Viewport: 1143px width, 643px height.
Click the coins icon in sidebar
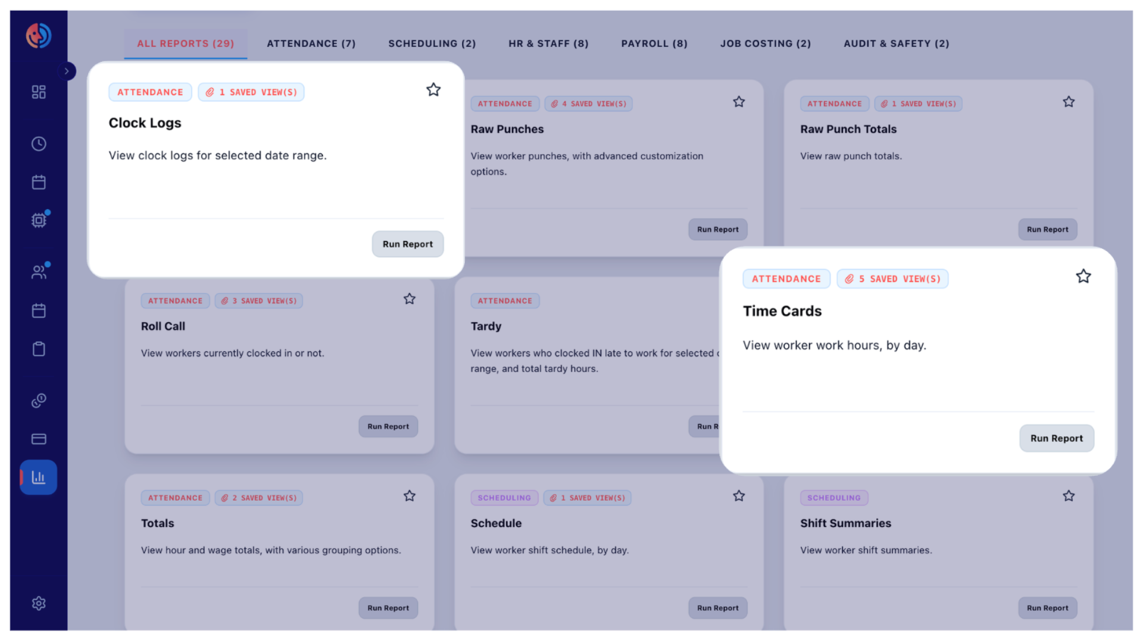click(39, 400)
